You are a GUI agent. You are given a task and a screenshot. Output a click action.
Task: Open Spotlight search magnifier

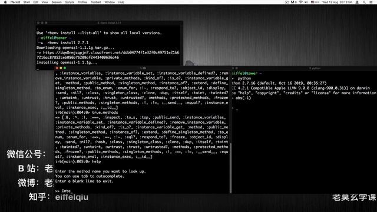(x=364, y=2)
